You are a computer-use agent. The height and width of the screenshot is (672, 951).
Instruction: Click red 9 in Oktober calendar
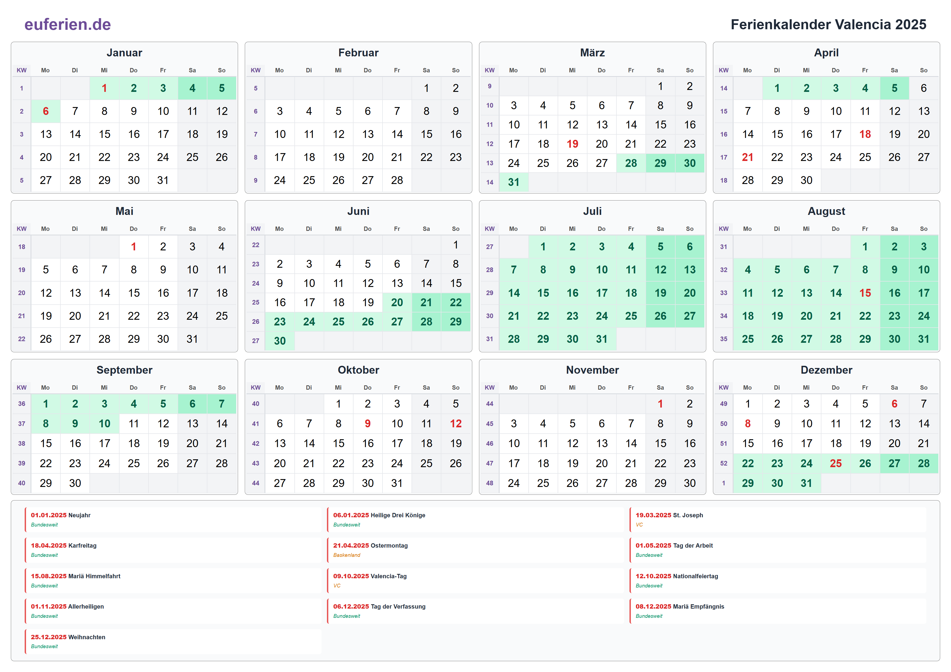coord(367,424)
